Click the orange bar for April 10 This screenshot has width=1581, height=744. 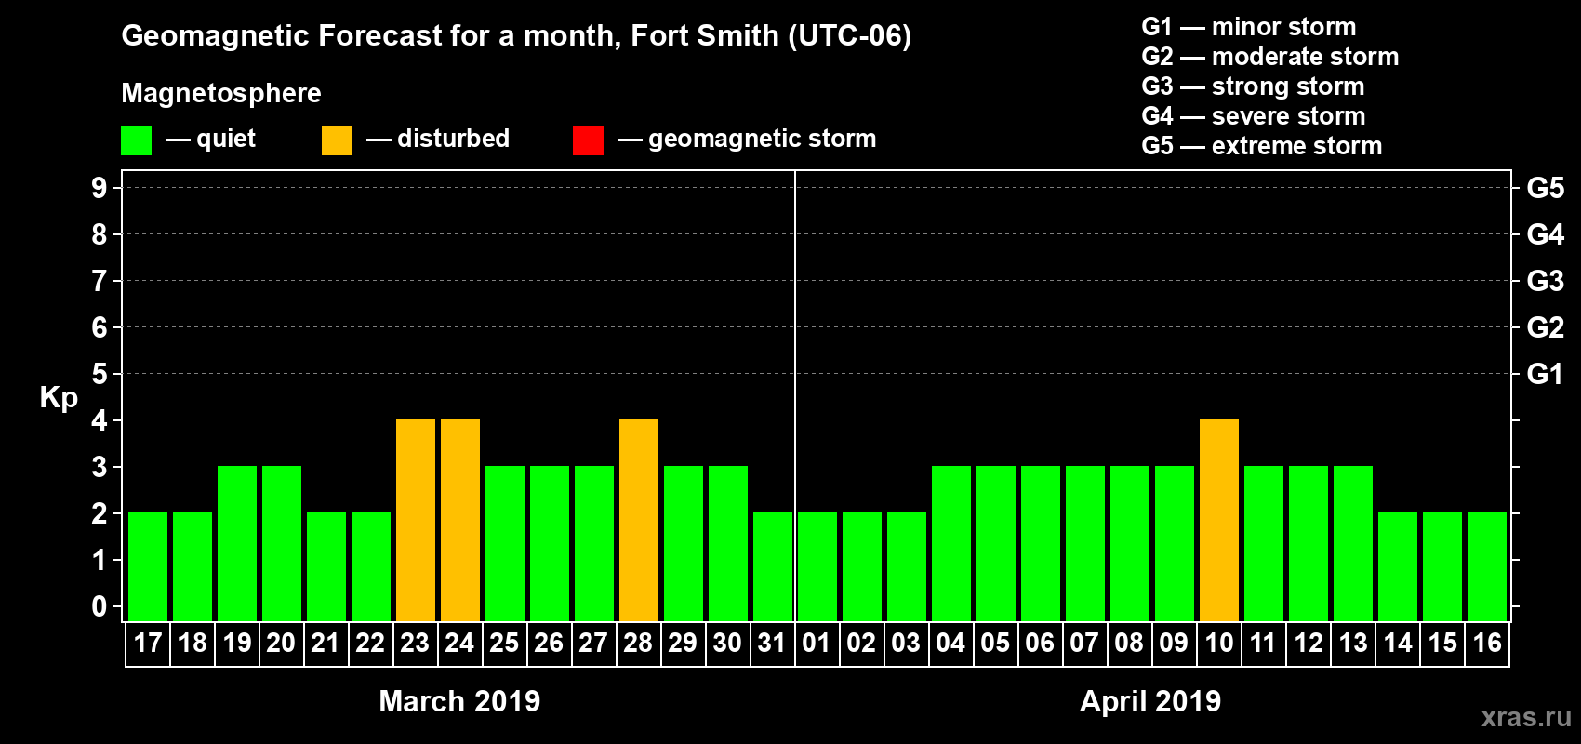click(x=1219, y=520)
